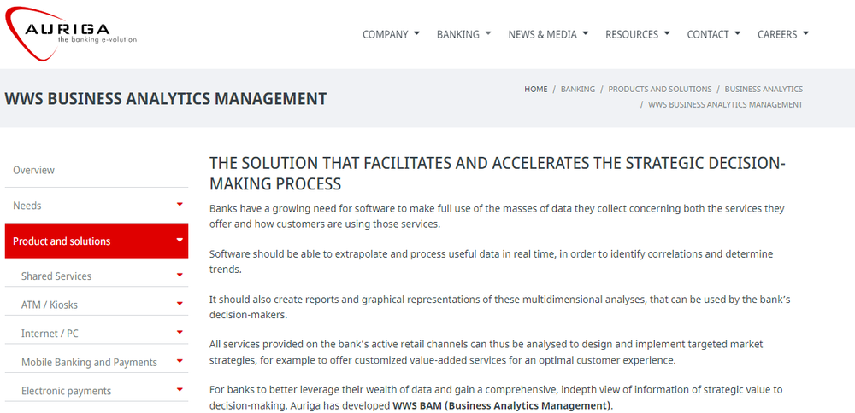Select Overview in the sidebar
Viewport: 855px width, 413px height.
click(97, 170)
